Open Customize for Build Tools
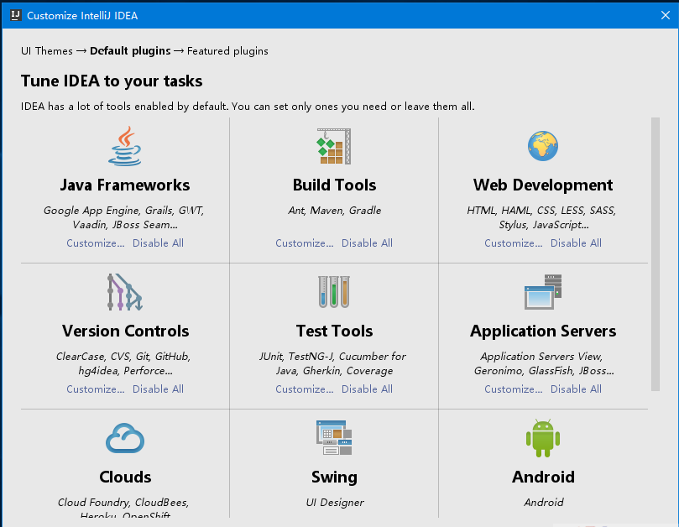679x527 pixels. 305,243
